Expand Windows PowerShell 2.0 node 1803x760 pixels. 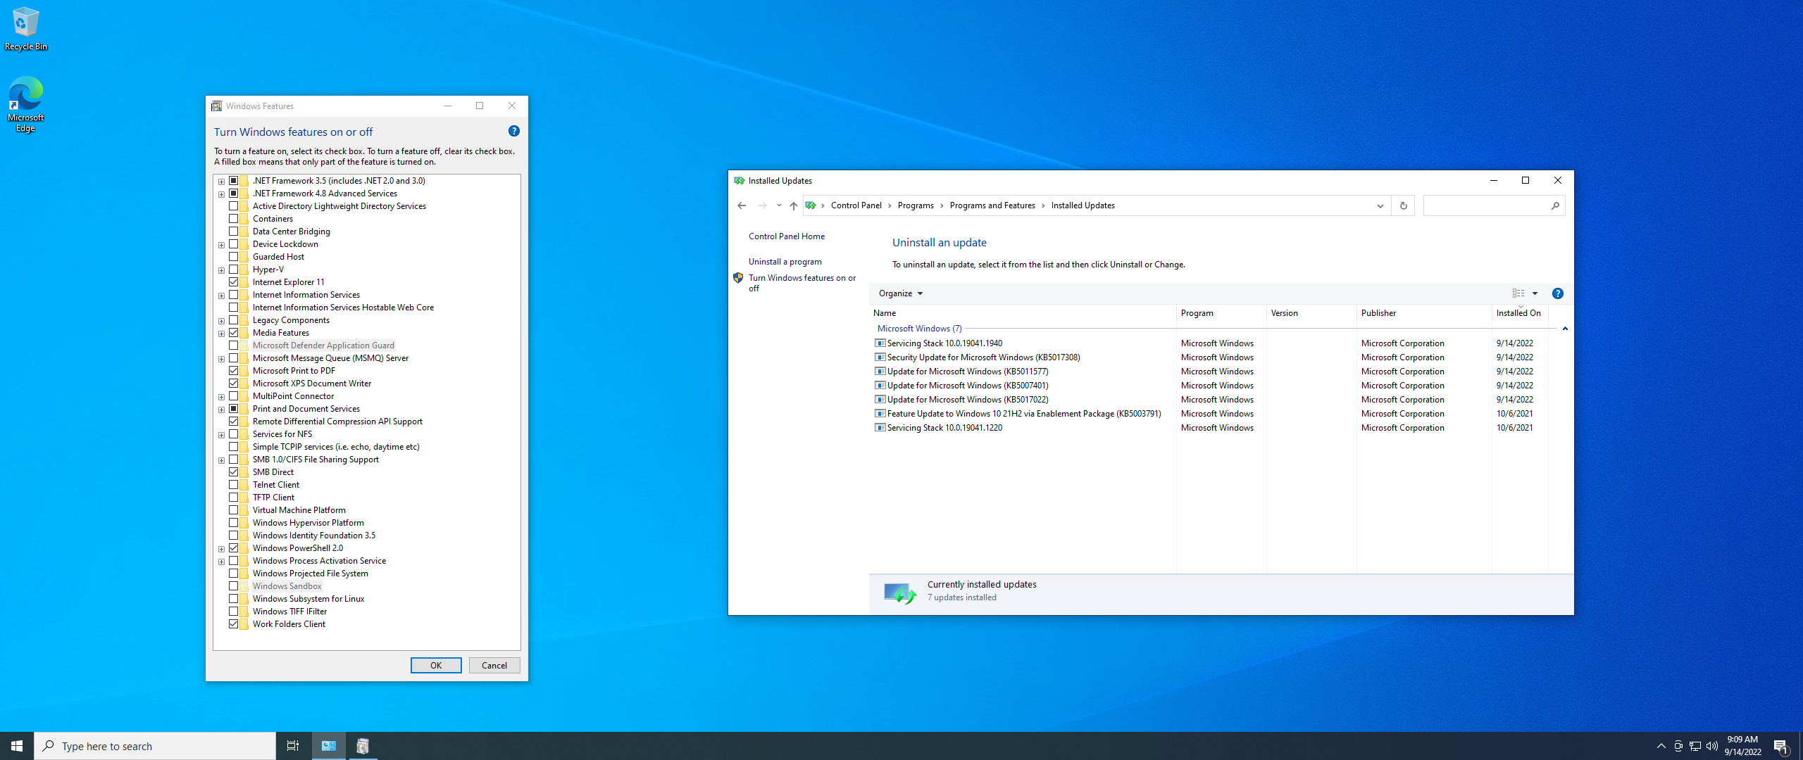pyautogui.click(x=221, y=549)
